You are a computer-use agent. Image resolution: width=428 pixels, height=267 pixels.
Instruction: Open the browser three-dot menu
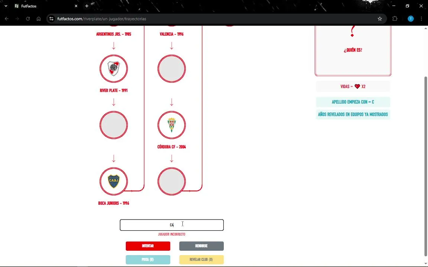[x=421, y=19]
